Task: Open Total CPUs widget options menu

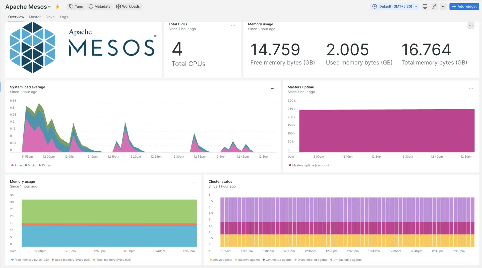Action: (233, 26)
